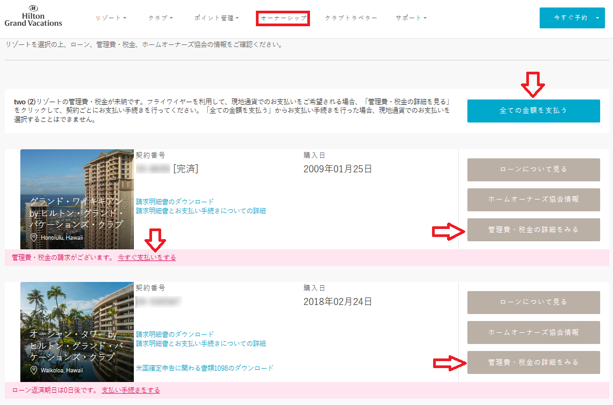Open 請求明細書とお支払い手続きについての詳細 for Honolulu resort

pyautogui.click(x=201, y=211)
